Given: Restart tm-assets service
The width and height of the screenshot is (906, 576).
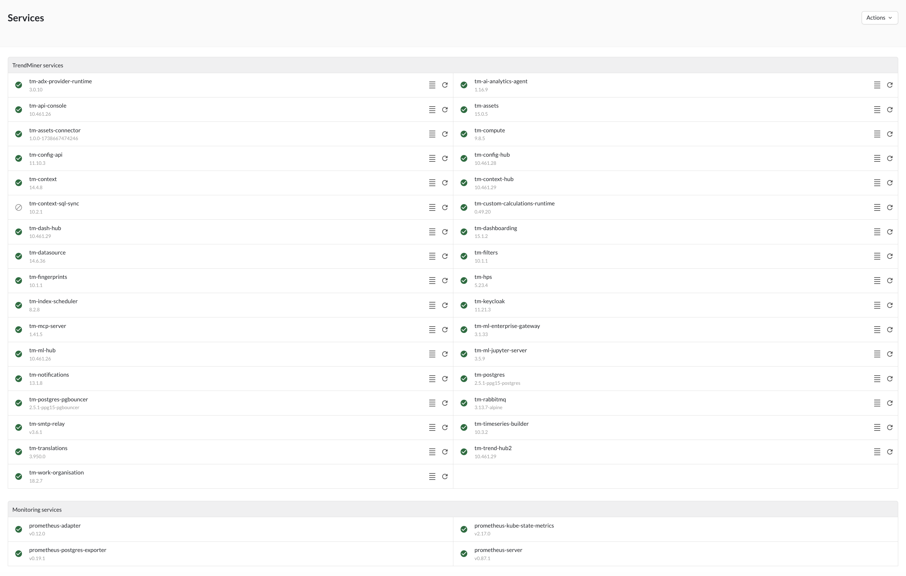Looking at the screenshot, I should pos(890,110).
